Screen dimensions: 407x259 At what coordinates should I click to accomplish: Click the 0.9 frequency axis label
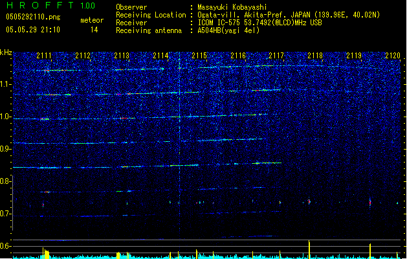pos(5,149)
